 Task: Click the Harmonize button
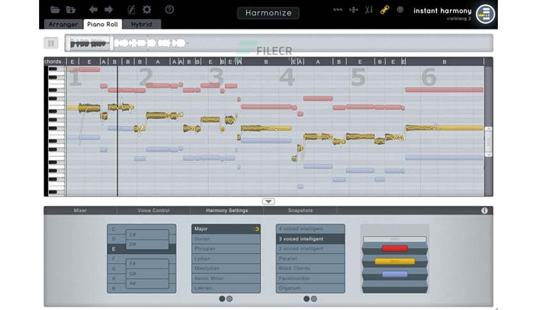268,13
